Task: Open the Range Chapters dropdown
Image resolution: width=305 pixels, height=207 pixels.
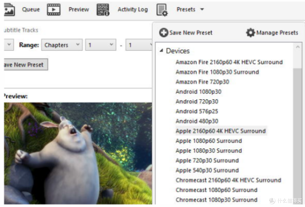Action: (x=62, y=45)
